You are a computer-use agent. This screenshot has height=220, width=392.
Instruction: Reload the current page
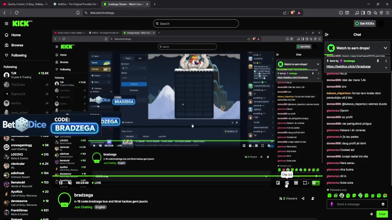point(17,13)
